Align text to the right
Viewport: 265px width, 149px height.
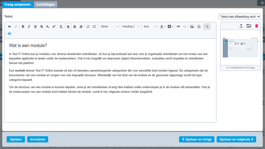[x=81, y=27]
